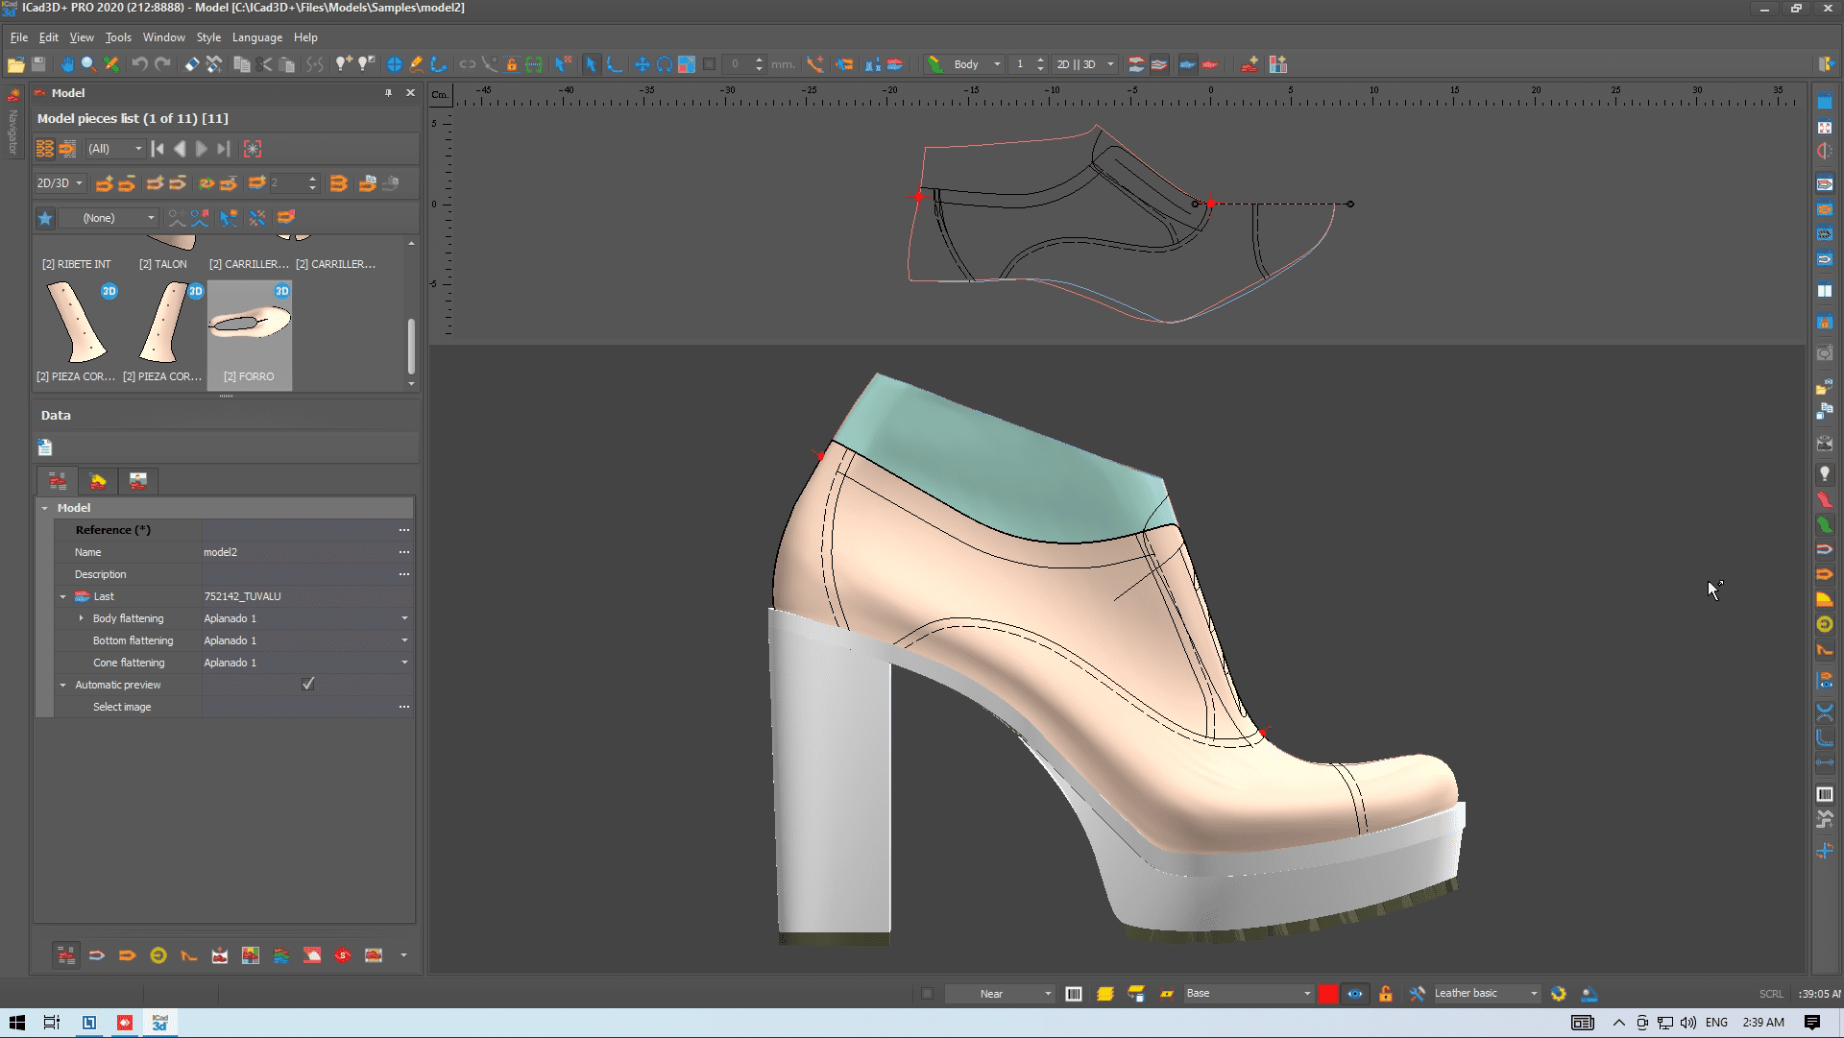The width and height of the screenshot is (1844, 1038).
Task: Click the zoom magnifier tool
Action: point(88,64)
